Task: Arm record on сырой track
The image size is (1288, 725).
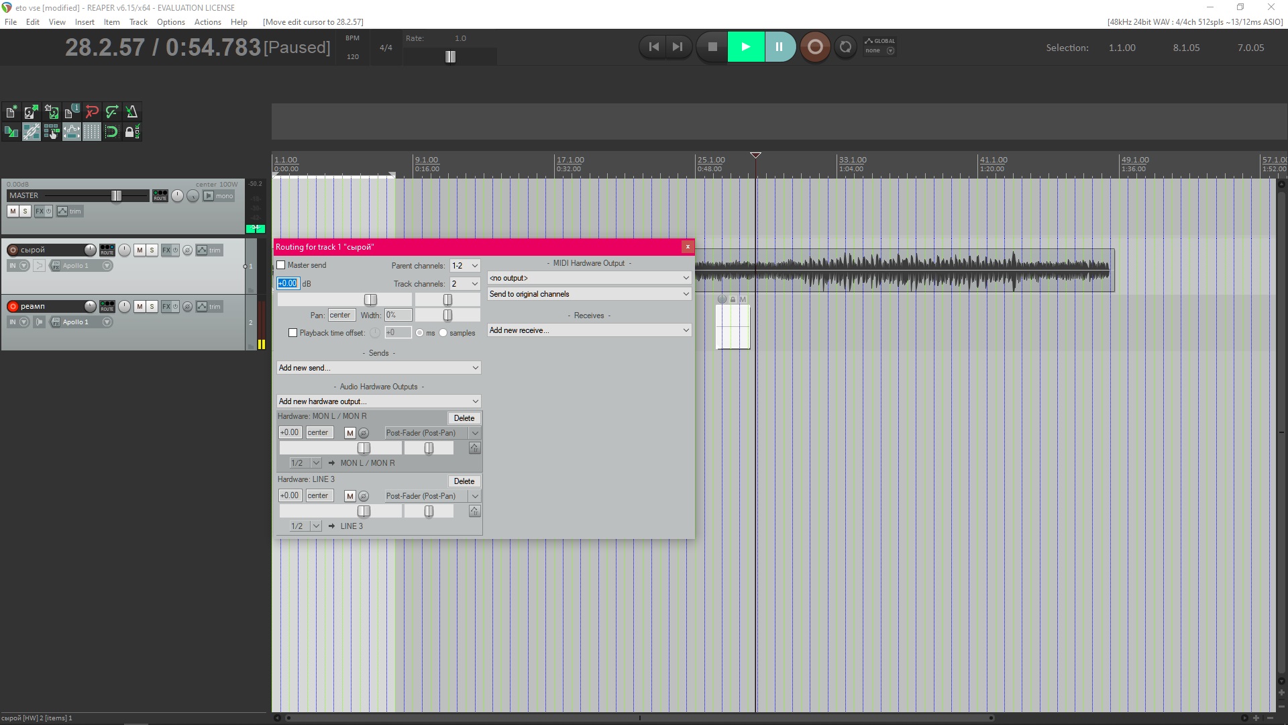Action: (13, 250)
